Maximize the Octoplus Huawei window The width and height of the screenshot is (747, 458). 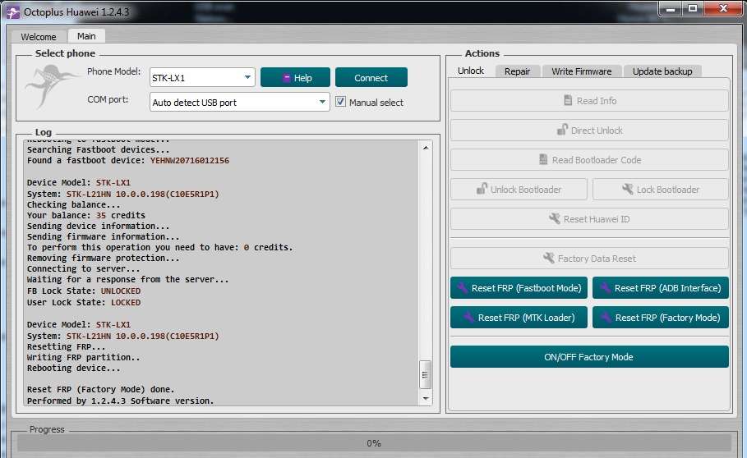(x=693, y=9)
